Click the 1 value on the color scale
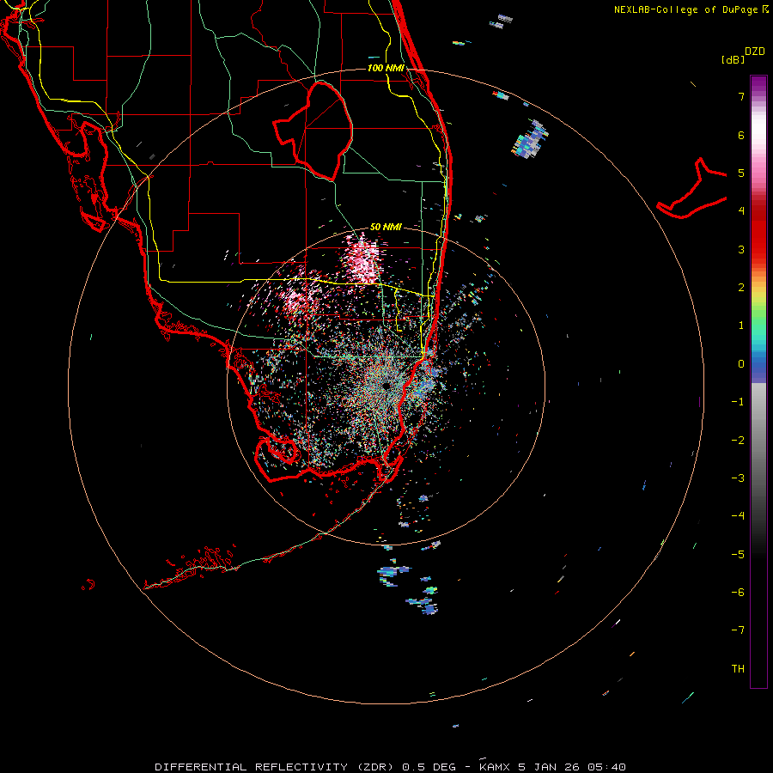Screen dimensions: 773x773 741,326
